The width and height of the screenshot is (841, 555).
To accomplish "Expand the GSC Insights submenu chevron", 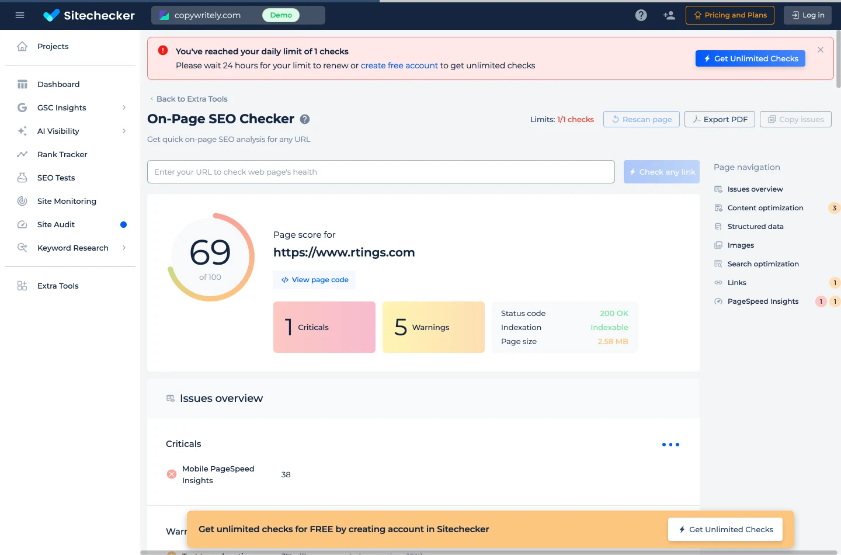I will [x=124, y=107].
